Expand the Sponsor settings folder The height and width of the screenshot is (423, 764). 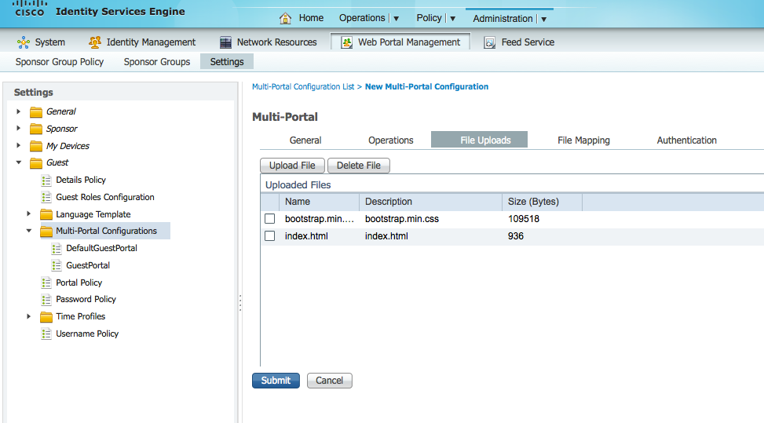(x=19, y=129)
